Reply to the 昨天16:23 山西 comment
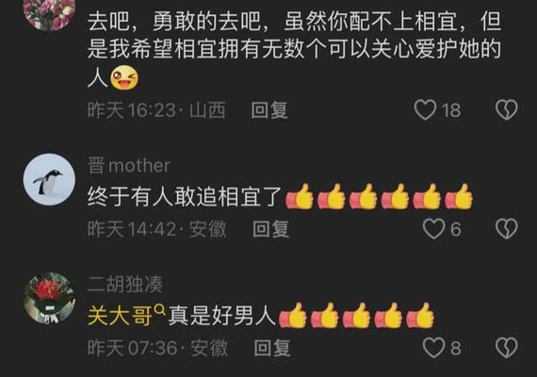The height and width of the screenshot is (377, 537). click(269, 110)
